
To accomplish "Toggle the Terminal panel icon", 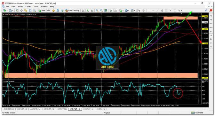I will (30, 11).
